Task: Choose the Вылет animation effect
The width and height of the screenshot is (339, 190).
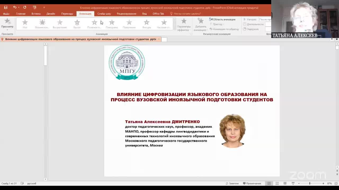Action: pyautogui.click(x=77, y=24)
